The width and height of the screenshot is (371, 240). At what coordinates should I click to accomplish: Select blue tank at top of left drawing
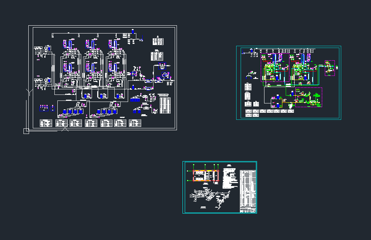[133, 31]
